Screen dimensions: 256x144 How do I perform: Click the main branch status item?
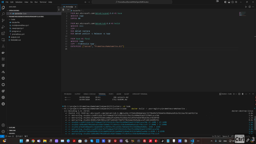(8, 136)
